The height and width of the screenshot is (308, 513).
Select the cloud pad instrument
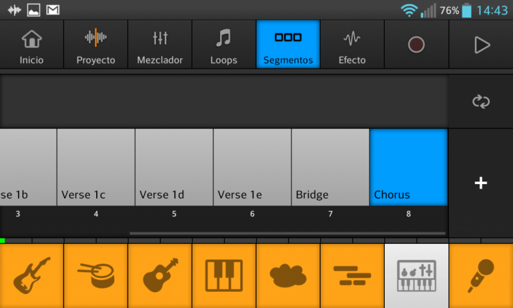[x=288, y=275]
